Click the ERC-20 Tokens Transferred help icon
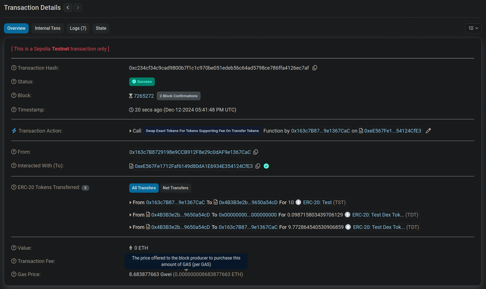 pyautogui.click(x=14, y=187)
